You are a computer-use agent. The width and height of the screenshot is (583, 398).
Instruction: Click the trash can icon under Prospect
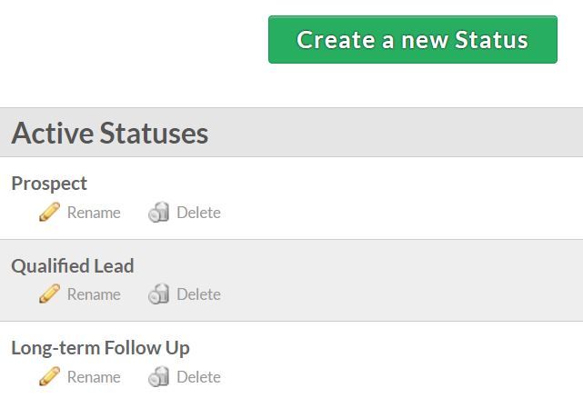(159, 213)
